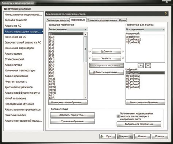Click the Помощь button
The image size is (173, 144).
click(160, 136)
